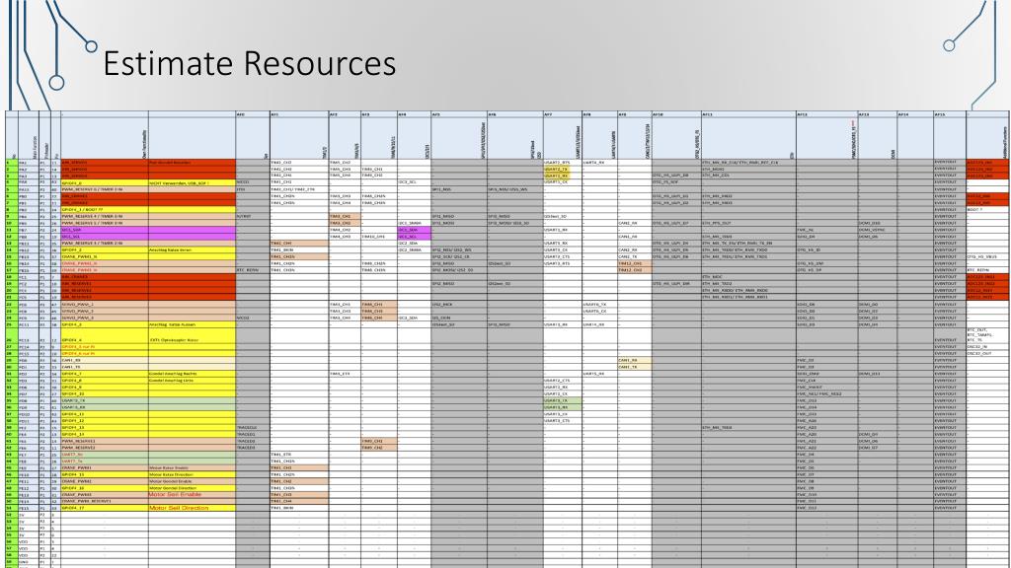This screenshot has width=1011, height=568.
Task: Select the PWM_RESERVE1 cell
Action: [105, 441]
